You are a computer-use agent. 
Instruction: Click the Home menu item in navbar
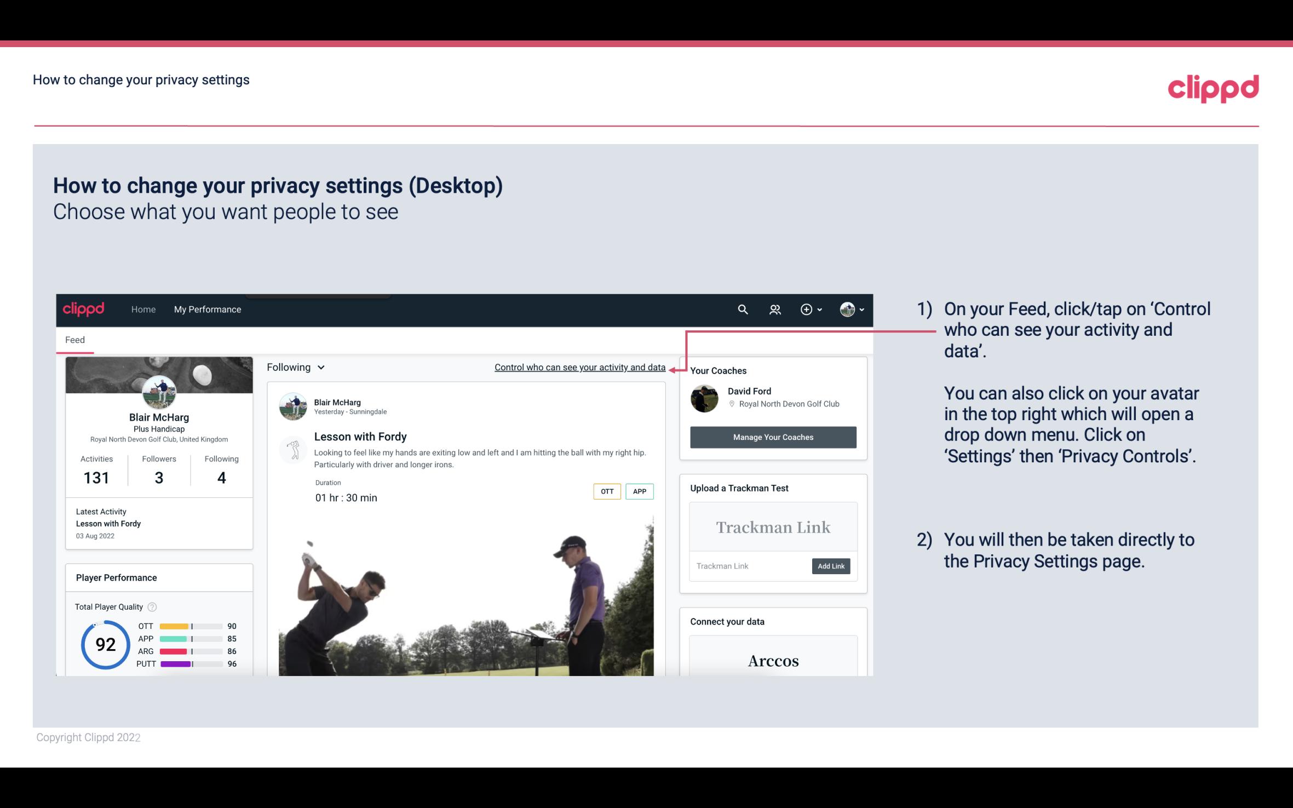click(x=141, y=309)
